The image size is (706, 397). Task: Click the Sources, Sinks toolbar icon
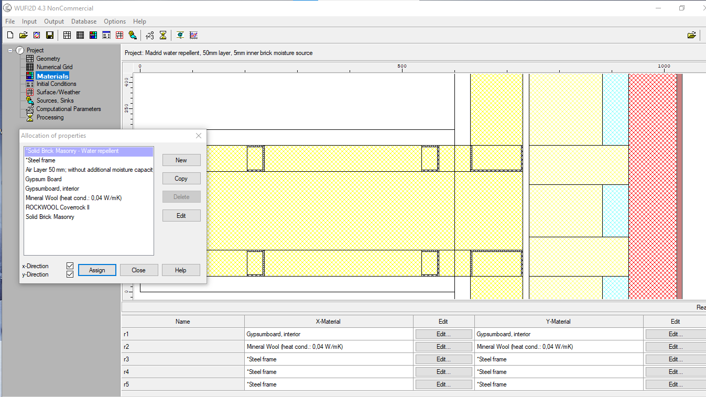[133, 35]
